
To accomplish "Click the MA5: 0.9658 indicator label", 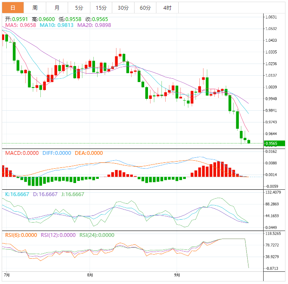I will [21, 25].
